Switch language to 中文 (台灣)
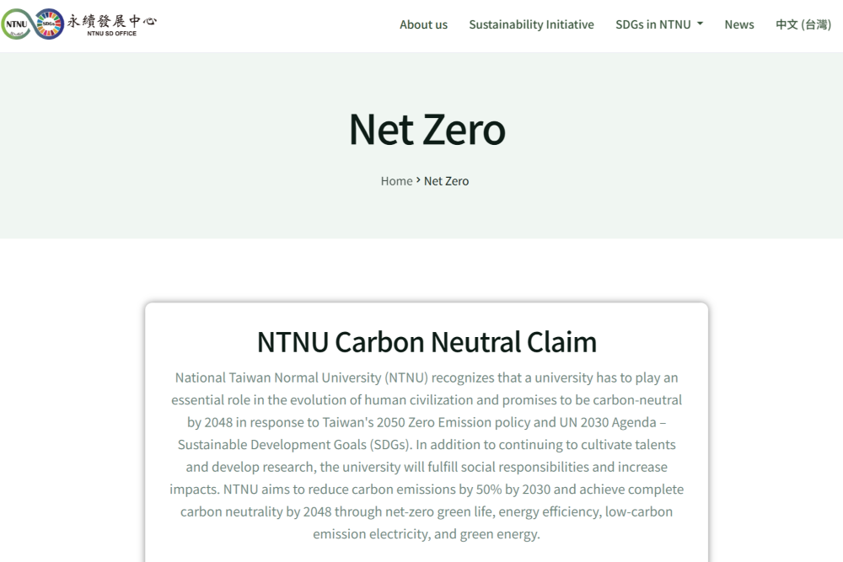Screen dimensions: 843x562 tap(803, 24)
